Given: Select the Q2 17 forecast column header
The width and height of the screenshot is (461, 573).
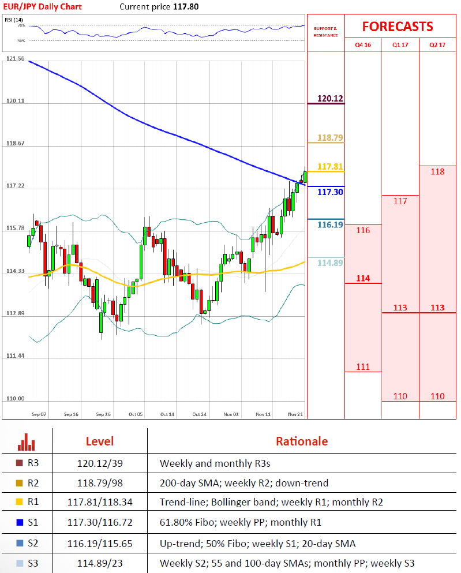Looking at the screenshot, I should (x=437, y=45).
